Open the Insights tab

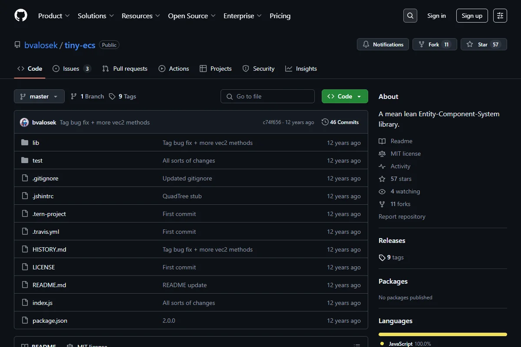click(301, 69)
